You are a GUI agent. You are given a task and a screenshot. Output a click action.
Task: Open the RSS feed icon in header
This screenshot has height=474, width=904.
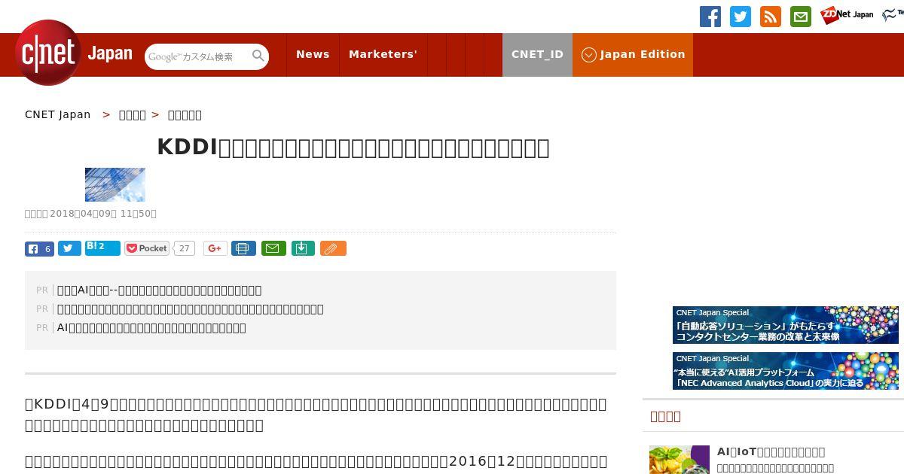[771, 17]
